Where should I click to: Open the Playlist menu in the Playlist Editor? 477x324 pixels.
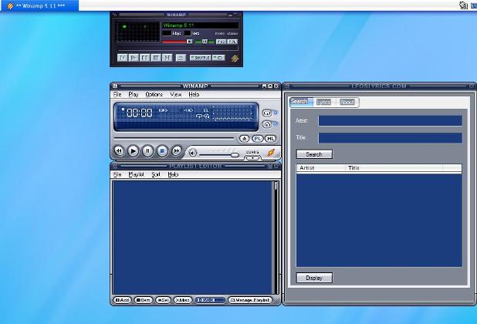click(x=136, y=174)
